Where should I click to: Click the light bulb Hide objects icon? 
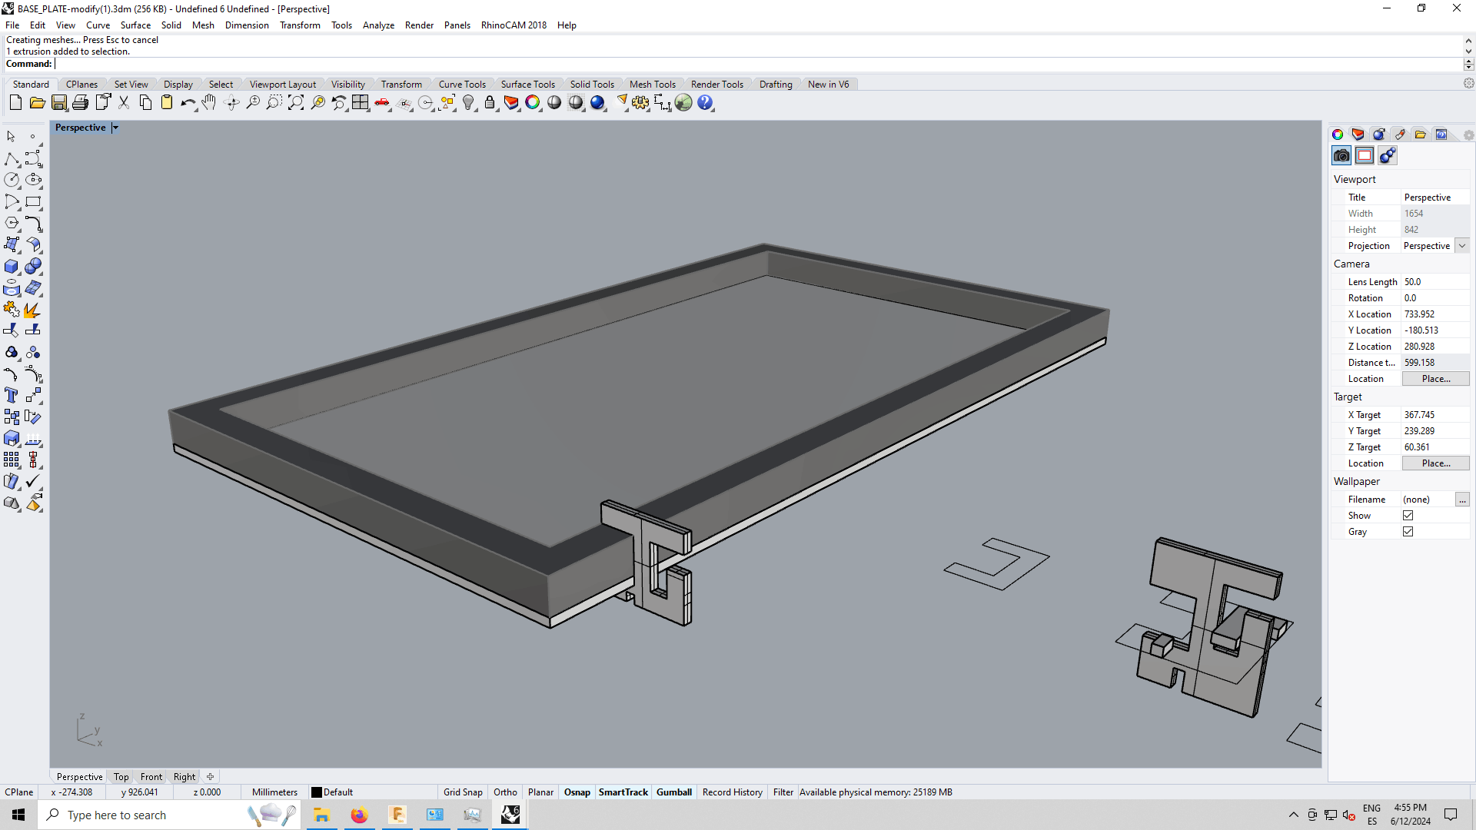pos(468,103)
